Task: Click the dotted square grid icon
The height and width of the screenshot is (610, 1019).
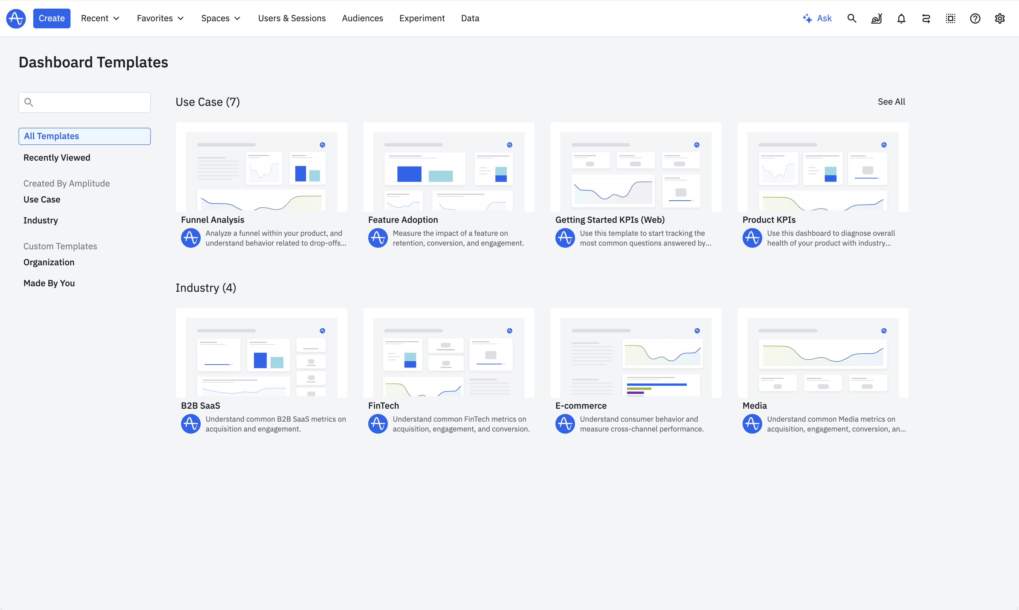Action: click(950, 18)
